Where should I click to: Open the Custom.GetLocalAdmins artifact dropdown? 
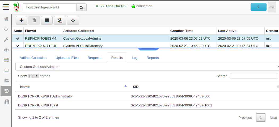tap(147, 67)
